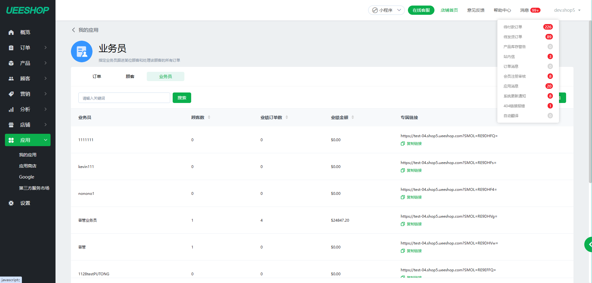Sort table by 顾客数 column

pyautogui.click(x=209, y=117)
